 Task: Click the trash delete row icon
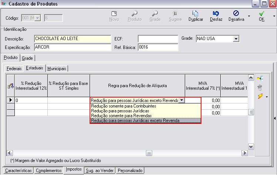pyautogui.click(x=260, y=87)
